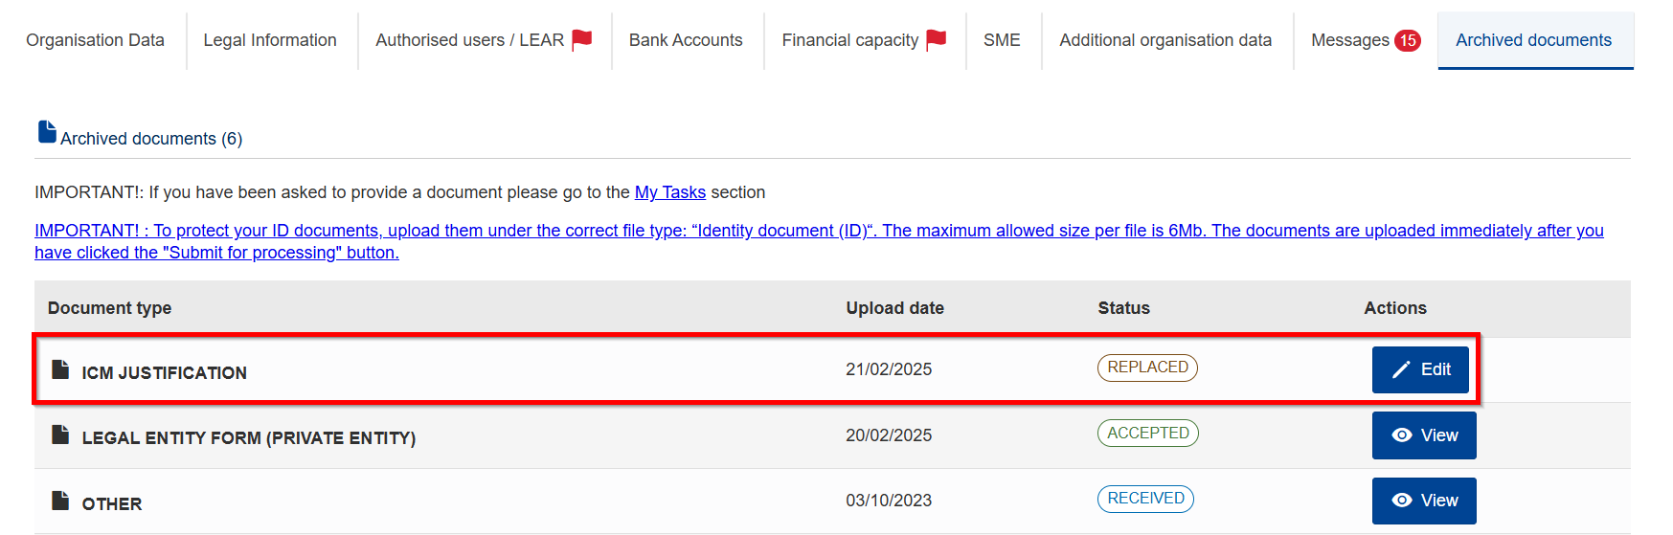Click the blue Archived documents file icon
The height and width of the screenshot is (535, 1673).
click(47, 132)
